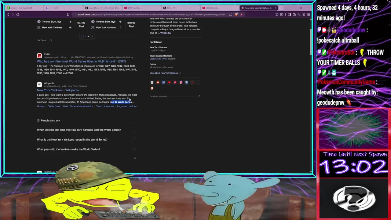The height and width of the screenshot is (220, 391).
Task: Open the Brave Leo AI icon
Action: (299, 14)
